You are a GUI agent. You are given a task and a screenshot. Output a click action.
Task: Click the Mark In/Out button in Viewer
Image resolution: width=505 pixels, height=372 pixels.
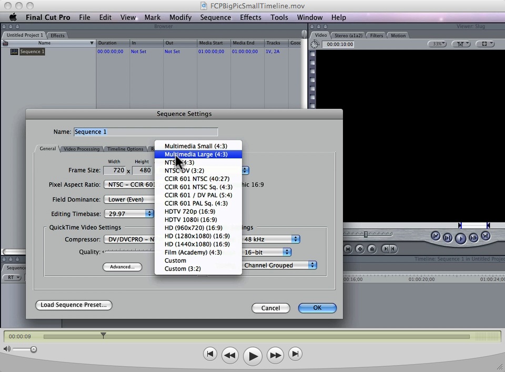389,249
